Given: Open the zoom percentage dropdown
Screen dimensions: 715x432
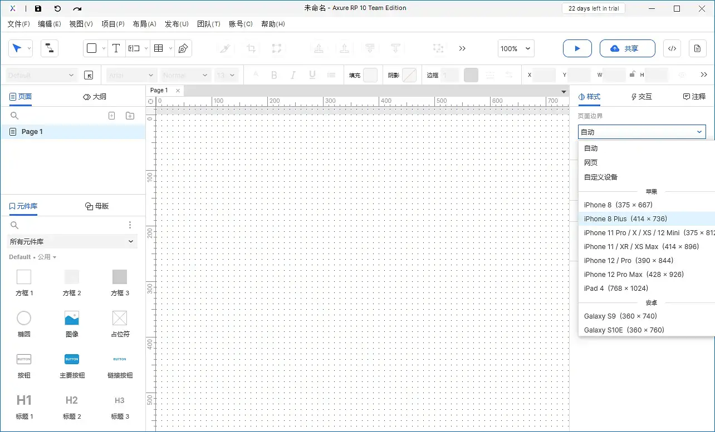Looking at the screenshot, I should pos(515,48).
